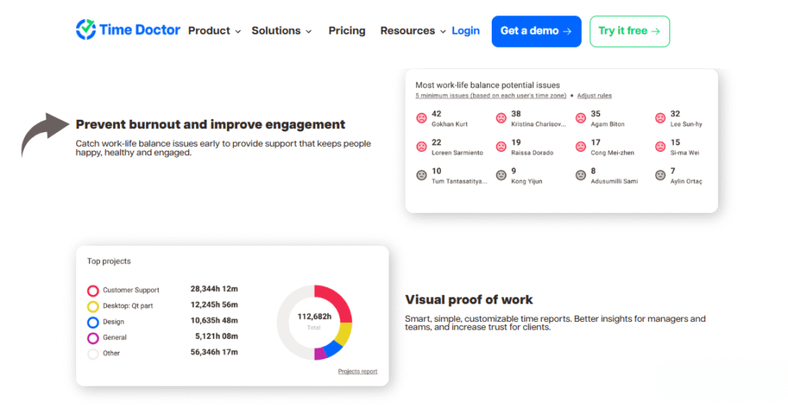
Task: Click the neutral face icon beside Kong Yijun
Action: click(x=501, y=175)
